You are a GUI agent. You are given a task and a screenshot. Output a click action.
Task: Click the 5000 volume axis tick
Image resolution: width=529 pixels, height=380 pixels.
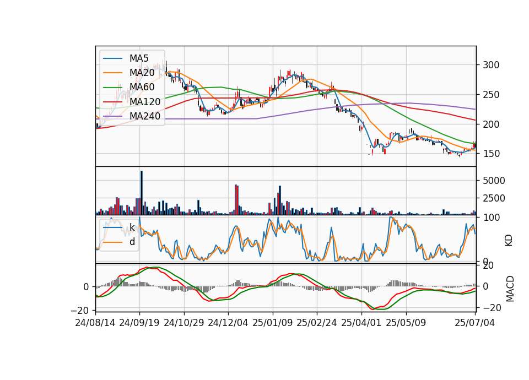pyautogui.click(x=494, y=181)
